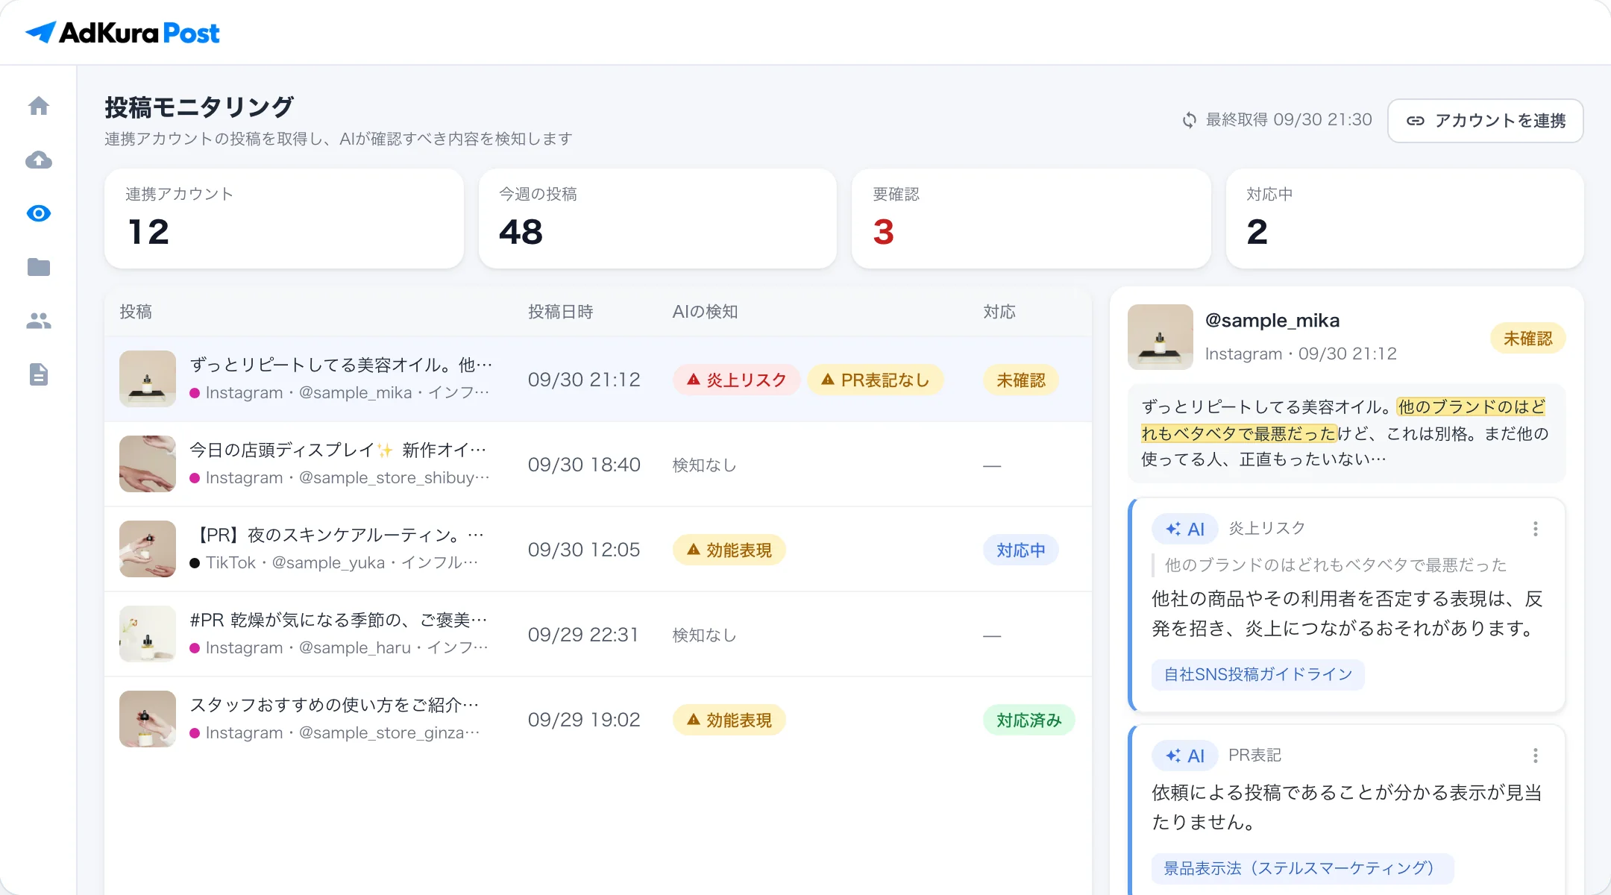Click the detail panel thumbnail for @sample_mika
The image size is (1611, 895).
click(x=1161, y=337)
